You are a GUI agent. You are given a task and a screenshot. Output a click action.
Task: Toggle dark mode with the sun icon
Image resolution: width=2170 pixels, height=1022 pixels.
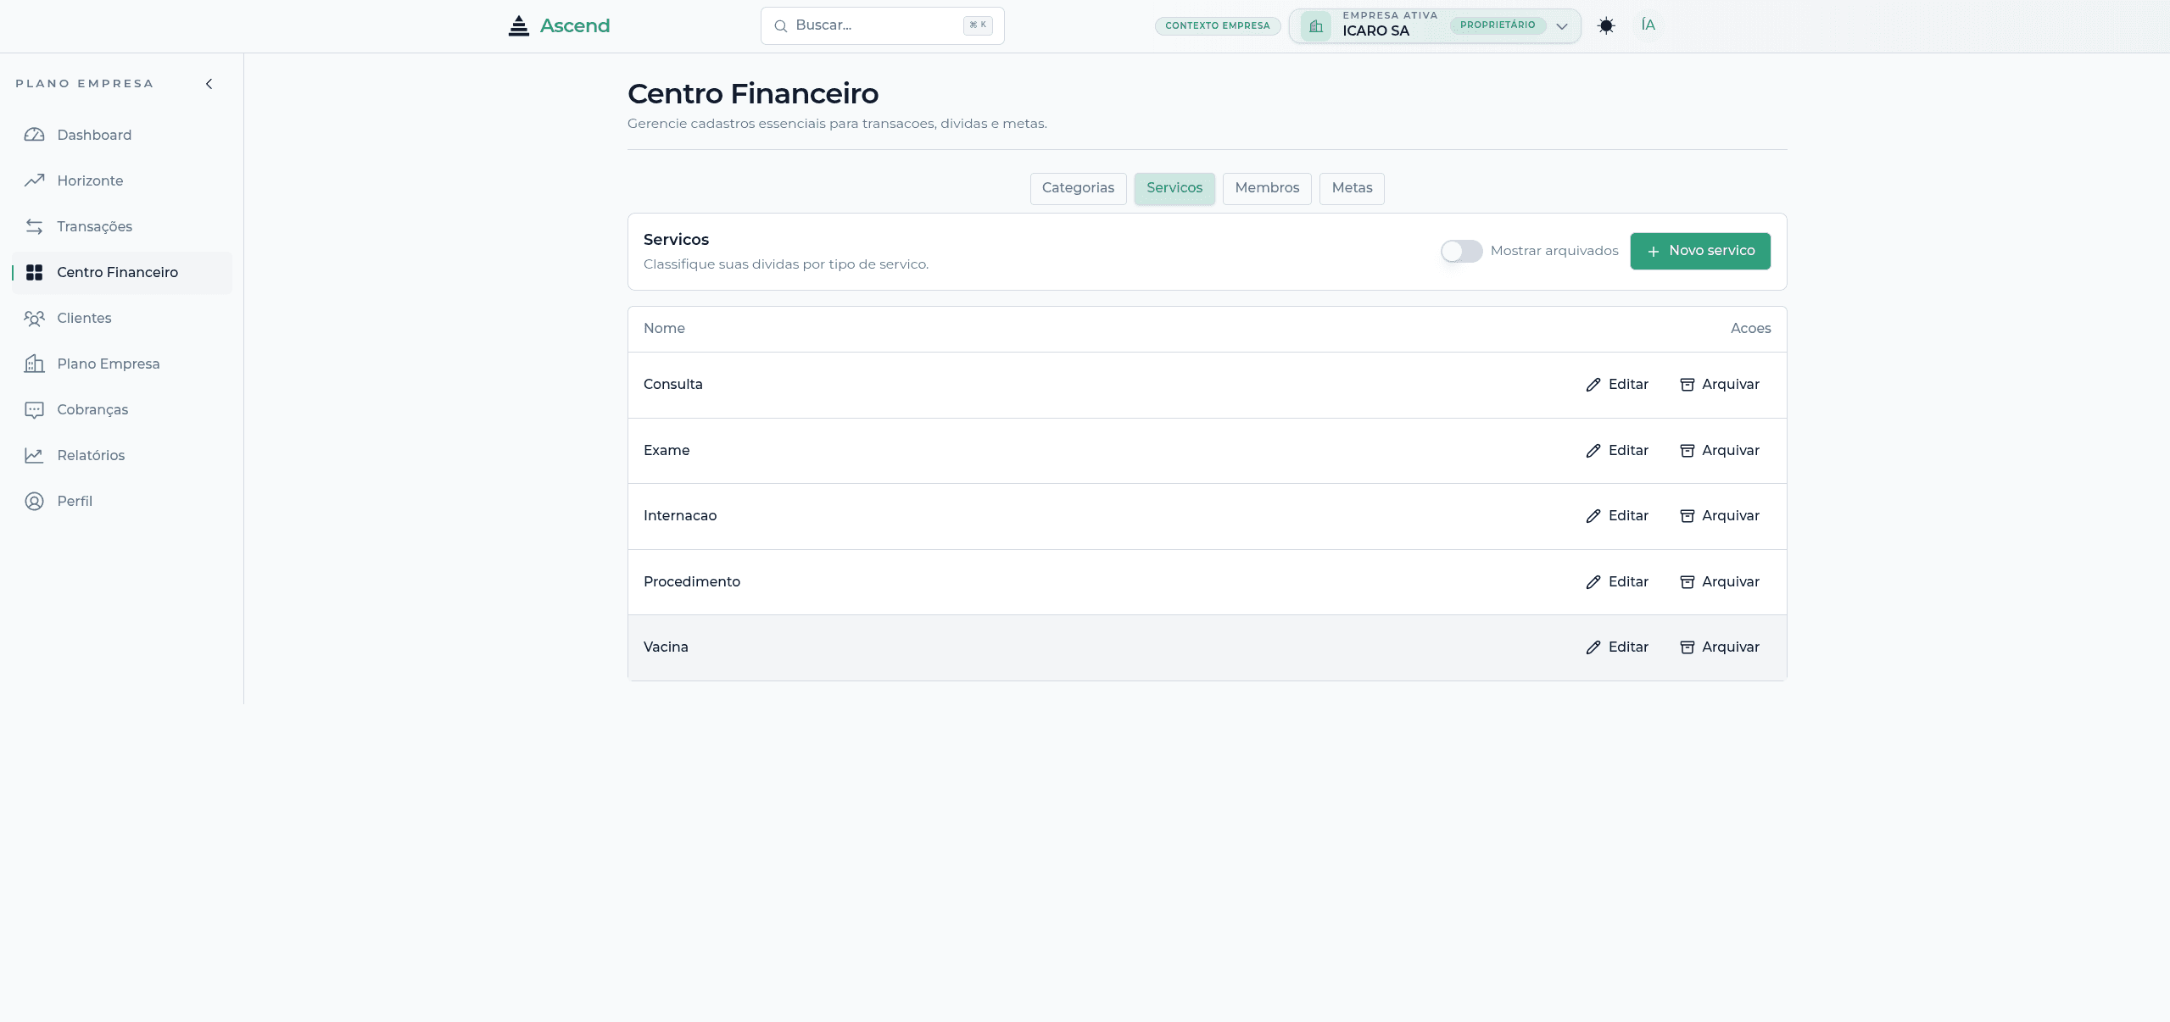coord(1606,25)
